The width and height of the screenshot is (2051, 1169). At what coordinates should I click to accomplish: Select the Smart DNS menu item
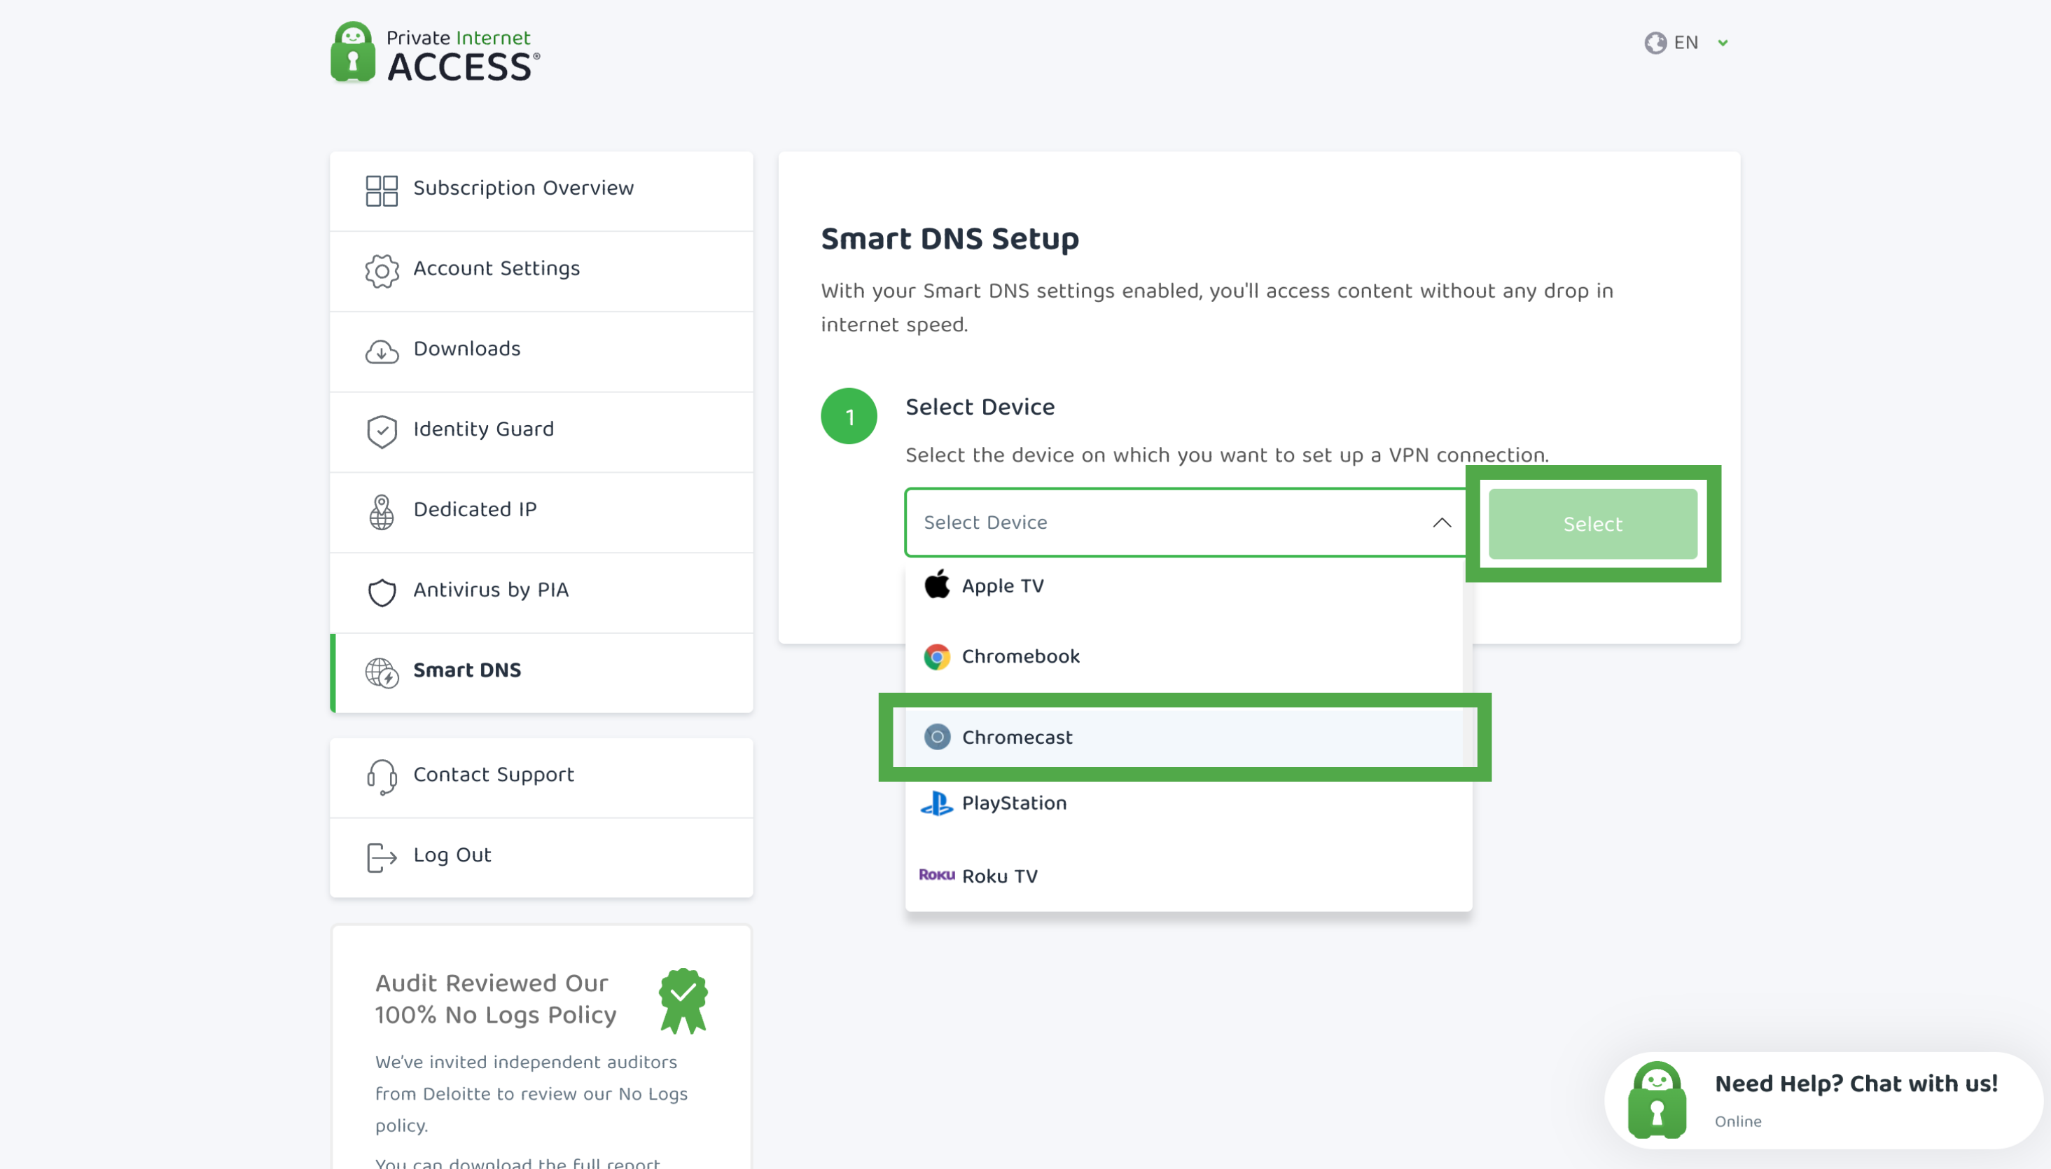click(542, 673)
